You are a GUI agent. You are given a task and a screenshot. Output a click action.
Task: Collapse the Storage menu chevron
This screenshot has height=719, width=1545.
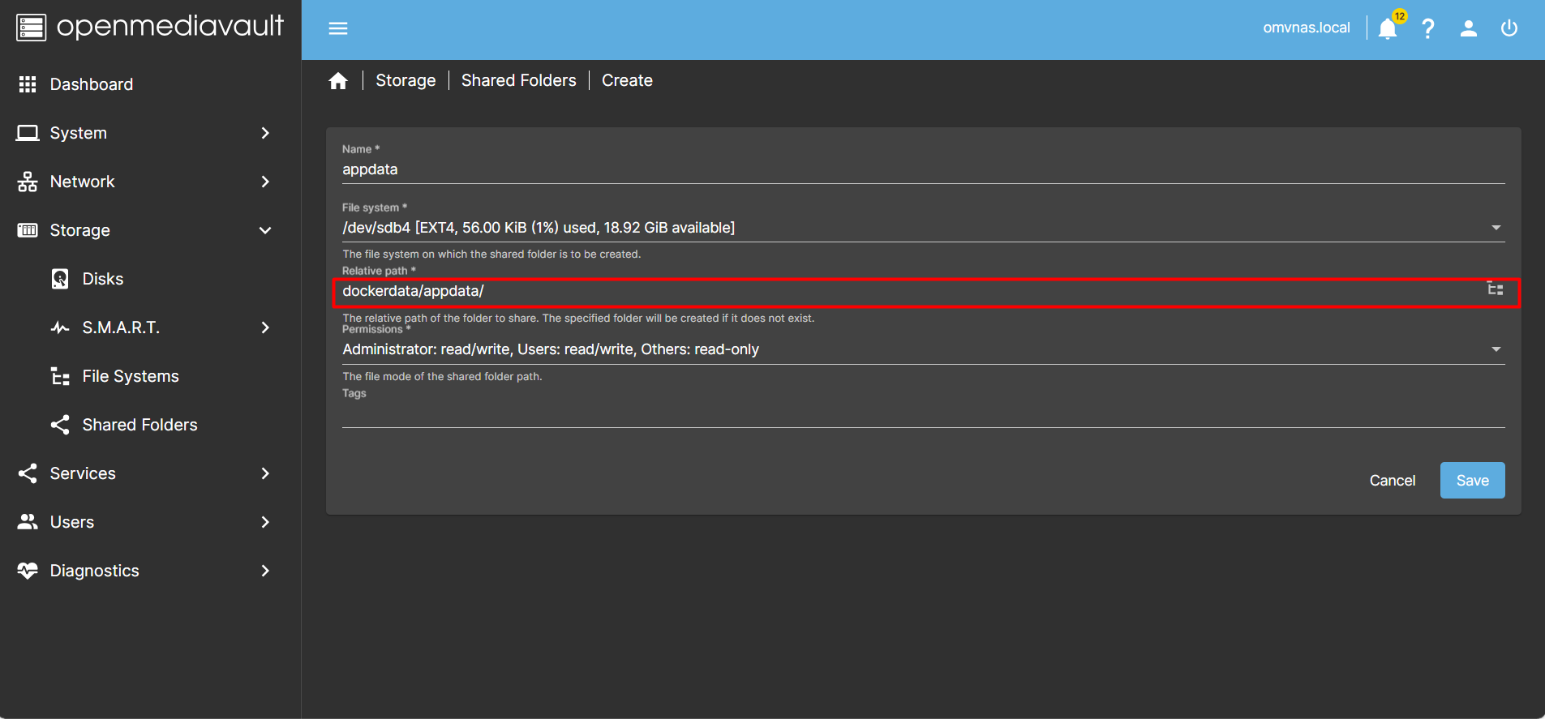point(265,230)
